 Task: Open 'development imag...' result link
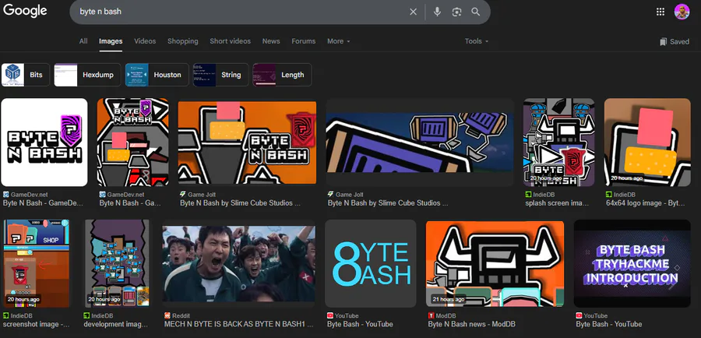click(115, 324)
